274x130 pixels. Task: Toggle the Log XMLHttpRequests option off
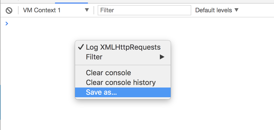tap(123, 47)
